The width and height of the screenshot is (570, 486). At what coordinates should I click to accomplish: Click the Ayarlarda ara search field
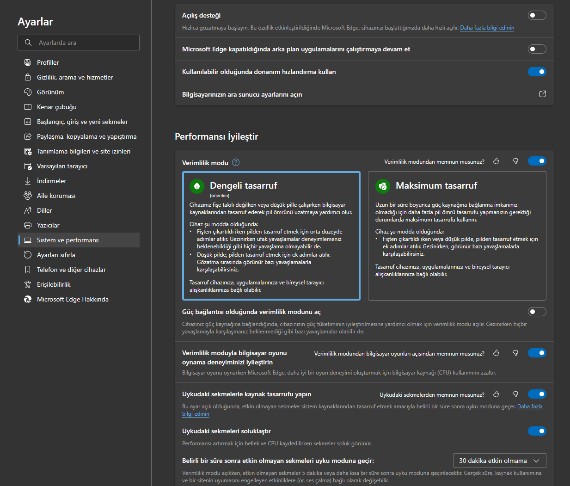point(79,43)
